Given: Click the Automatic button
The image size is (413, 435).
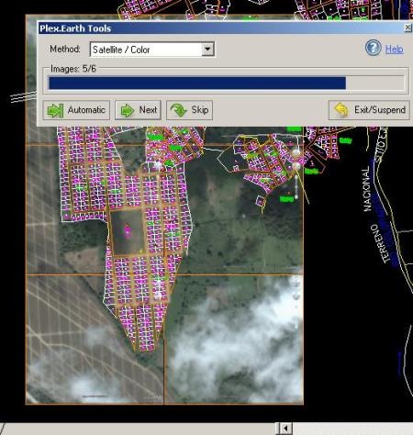Looking at the screenshot, I should [76, 110].
